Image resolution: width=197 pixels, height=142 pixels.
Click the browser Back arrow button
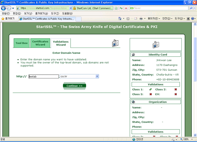(x=3, y=8)
